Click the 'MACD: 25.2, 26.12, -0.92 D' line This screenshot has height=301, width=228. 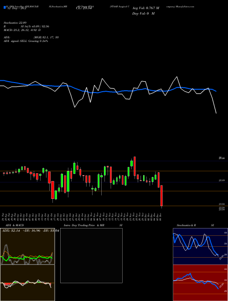point(22,30)
